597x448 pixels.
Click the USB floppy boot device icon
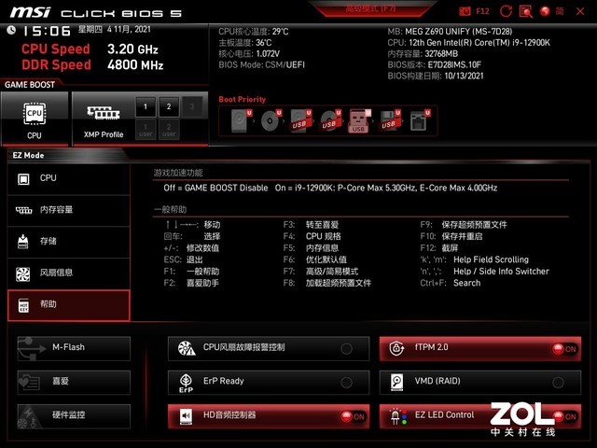click(389, 120)
